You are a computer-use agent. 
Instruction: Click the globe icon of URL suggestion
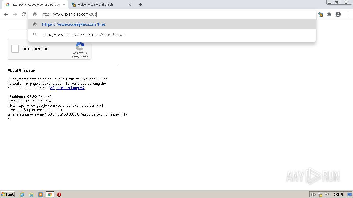tap(35, 24)
